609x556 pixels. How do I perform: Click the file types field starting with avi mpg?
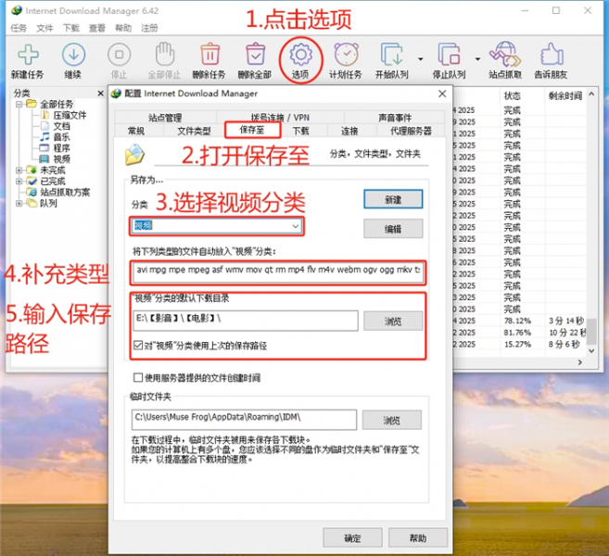tap(278, 272)
